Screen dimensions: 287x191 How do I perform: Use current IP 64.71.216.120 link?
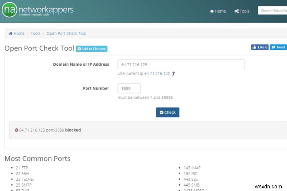point(157,73)
